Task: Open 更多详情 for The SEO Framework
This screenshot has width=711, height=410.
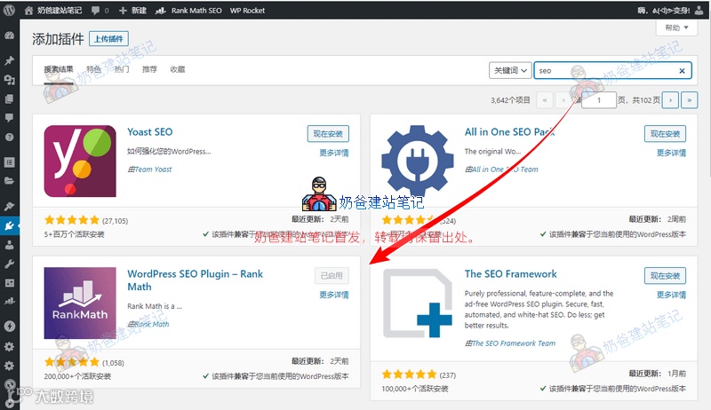Action: click(x=672, y=295)
